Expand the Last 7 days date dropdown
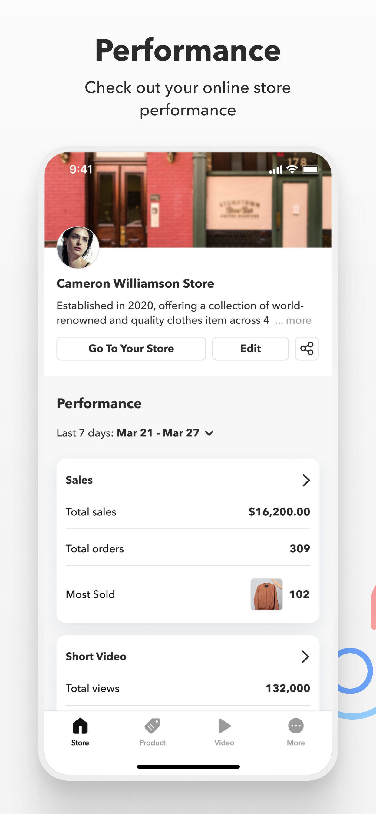This screenshot has height=814, width=376. tap(209, 433)
